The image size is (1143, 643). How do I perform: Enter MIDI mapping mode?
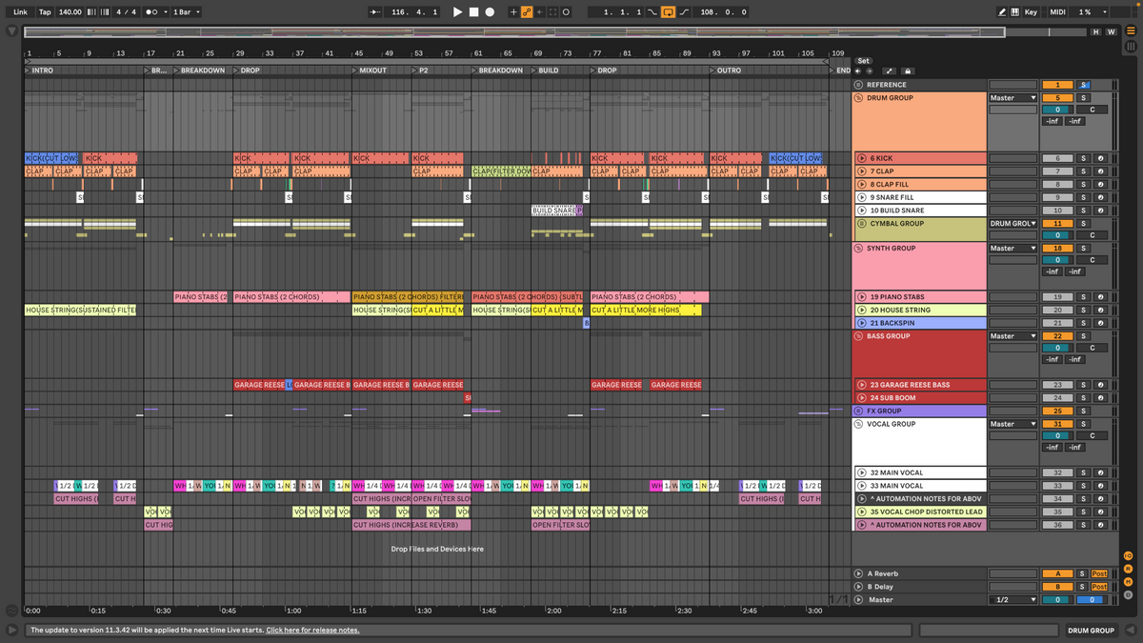click(1059, 11)
